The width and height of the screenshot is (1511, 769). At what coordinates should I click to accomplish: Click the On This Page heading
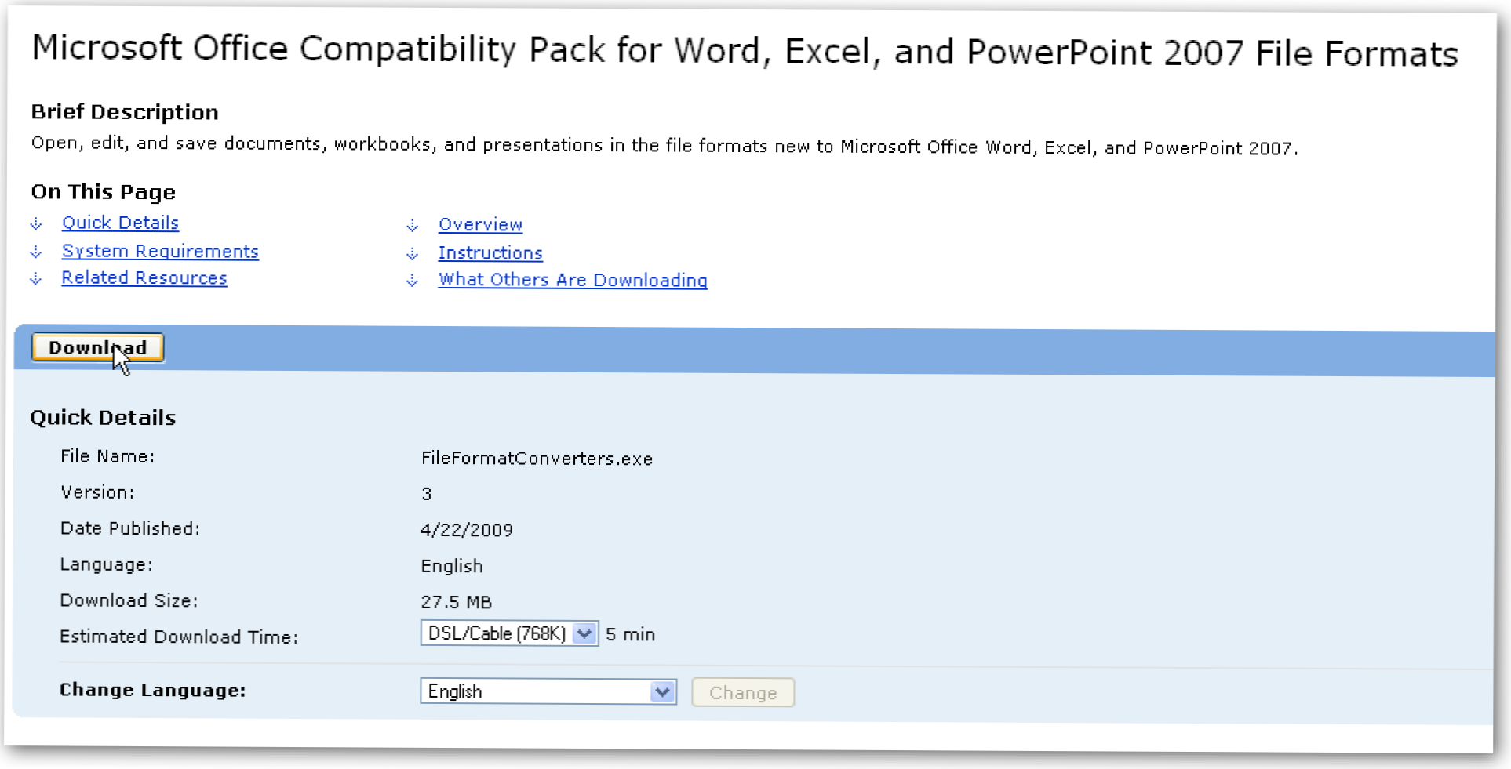pyautogui.click(x=103, y=191)
